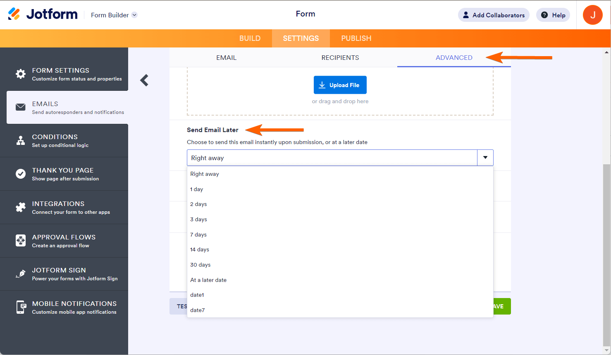Screen dimensions: 611x355
Task: Click the Emails envelope icon
Action: (21, 107)
